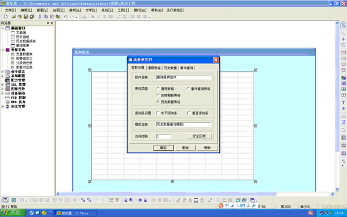The height and width of the screenshot is (217, 347).
Task: Click the Save (floppy disk) toolbar icon
Action: [26, 17]
